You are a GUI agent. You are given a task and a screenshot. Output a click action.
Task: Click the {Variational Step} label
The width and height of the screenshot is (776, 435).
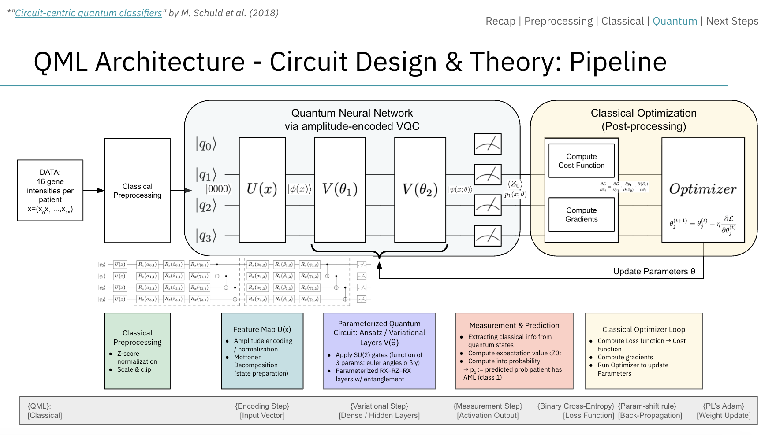(379, 406)
